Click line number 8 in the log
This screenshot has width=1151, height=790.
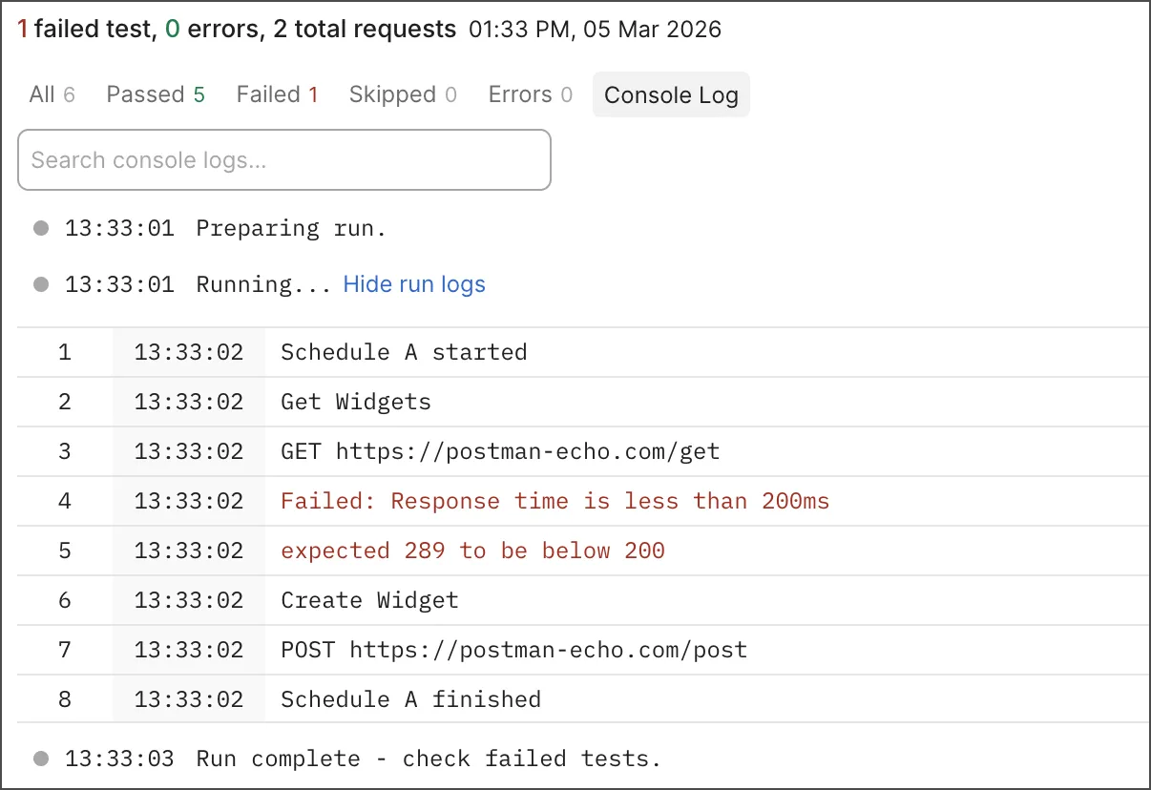pos(65,699)
